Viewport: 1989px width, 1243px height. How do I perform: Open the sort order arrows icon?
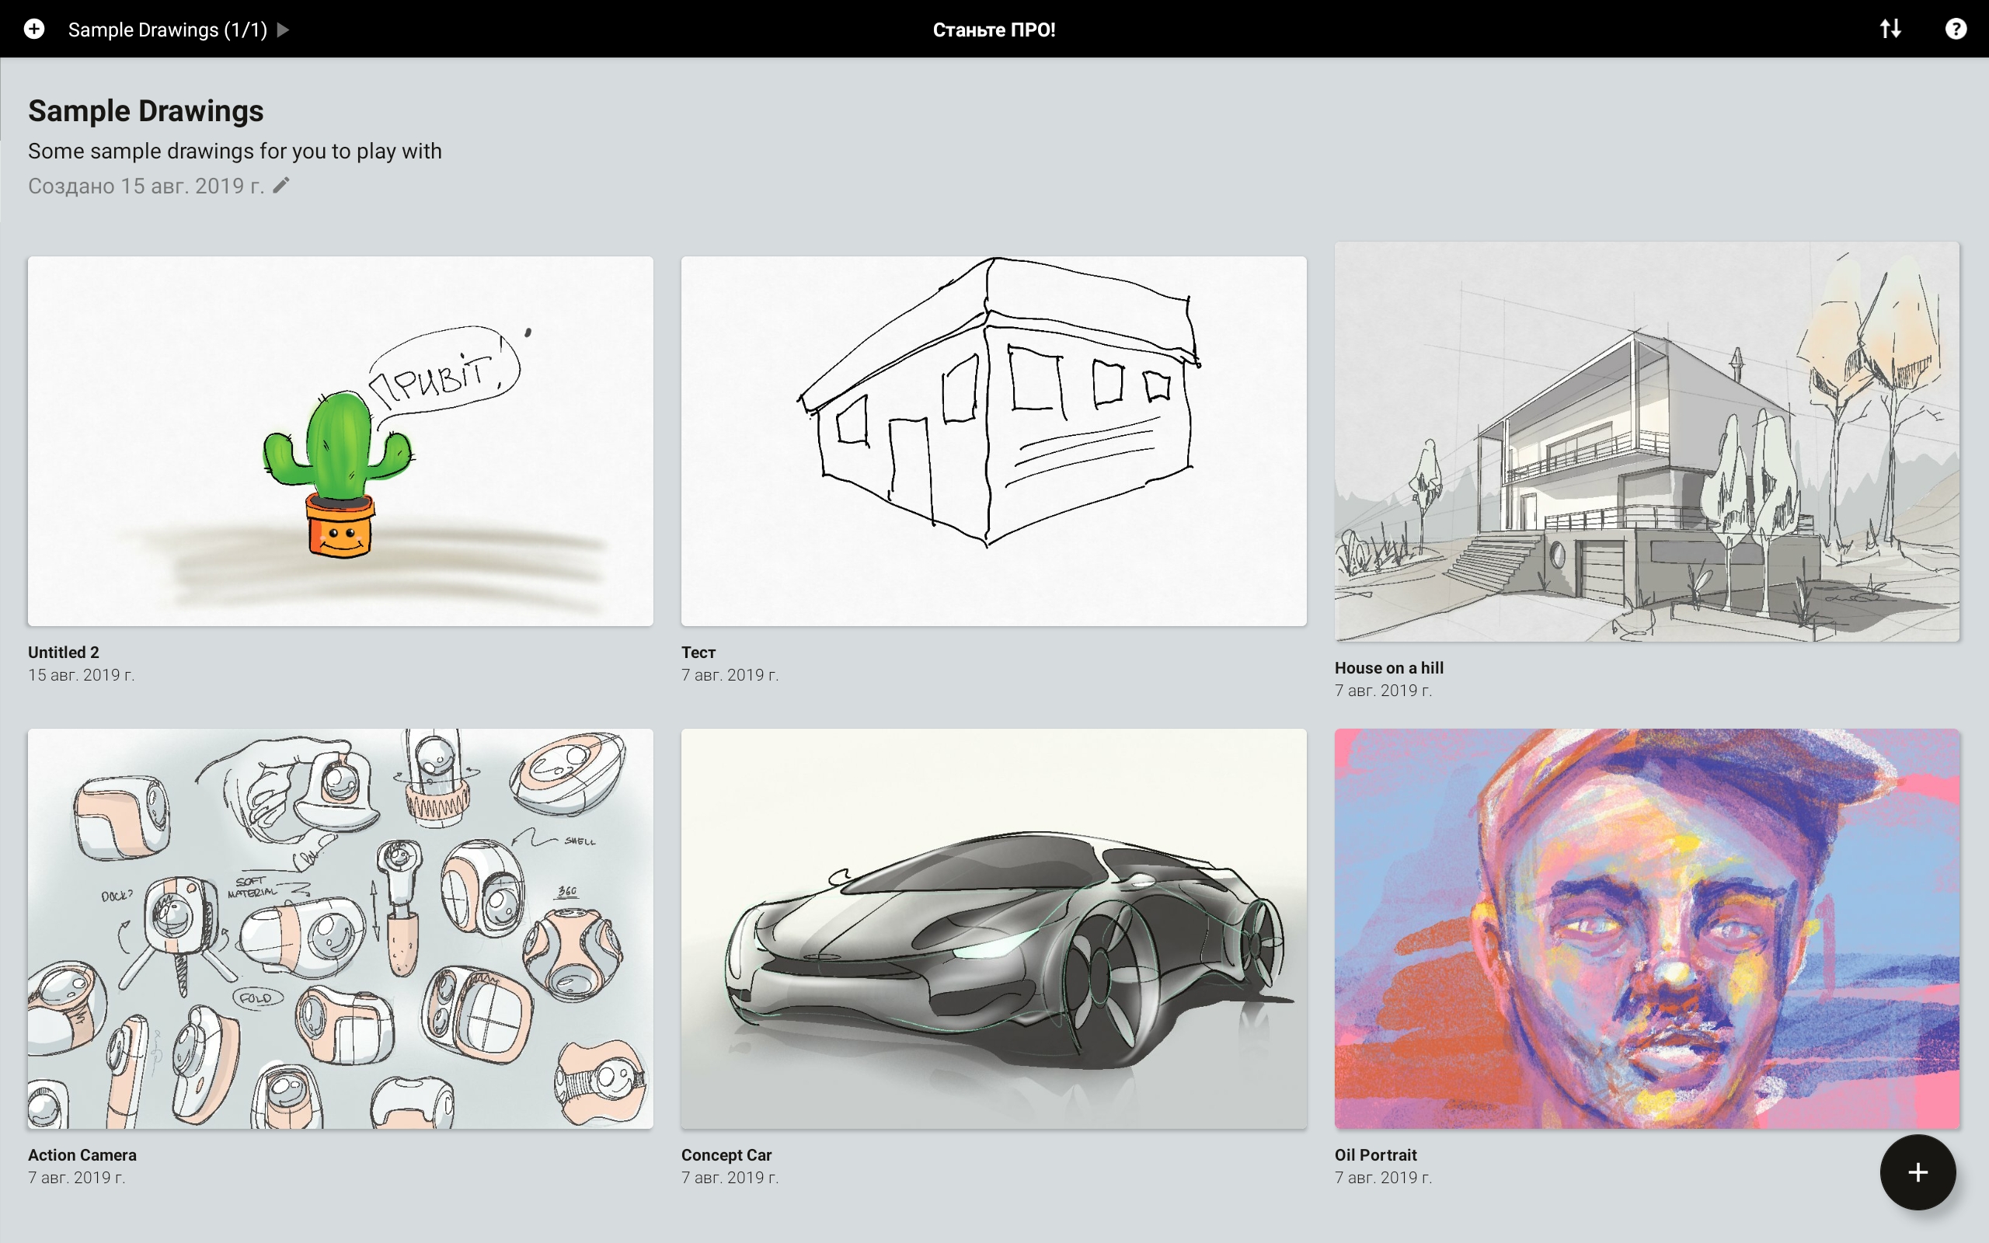coord(1890,30)
